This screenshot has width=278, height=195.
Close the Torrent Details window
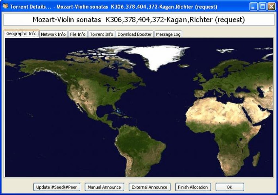(x=271, y=7)
